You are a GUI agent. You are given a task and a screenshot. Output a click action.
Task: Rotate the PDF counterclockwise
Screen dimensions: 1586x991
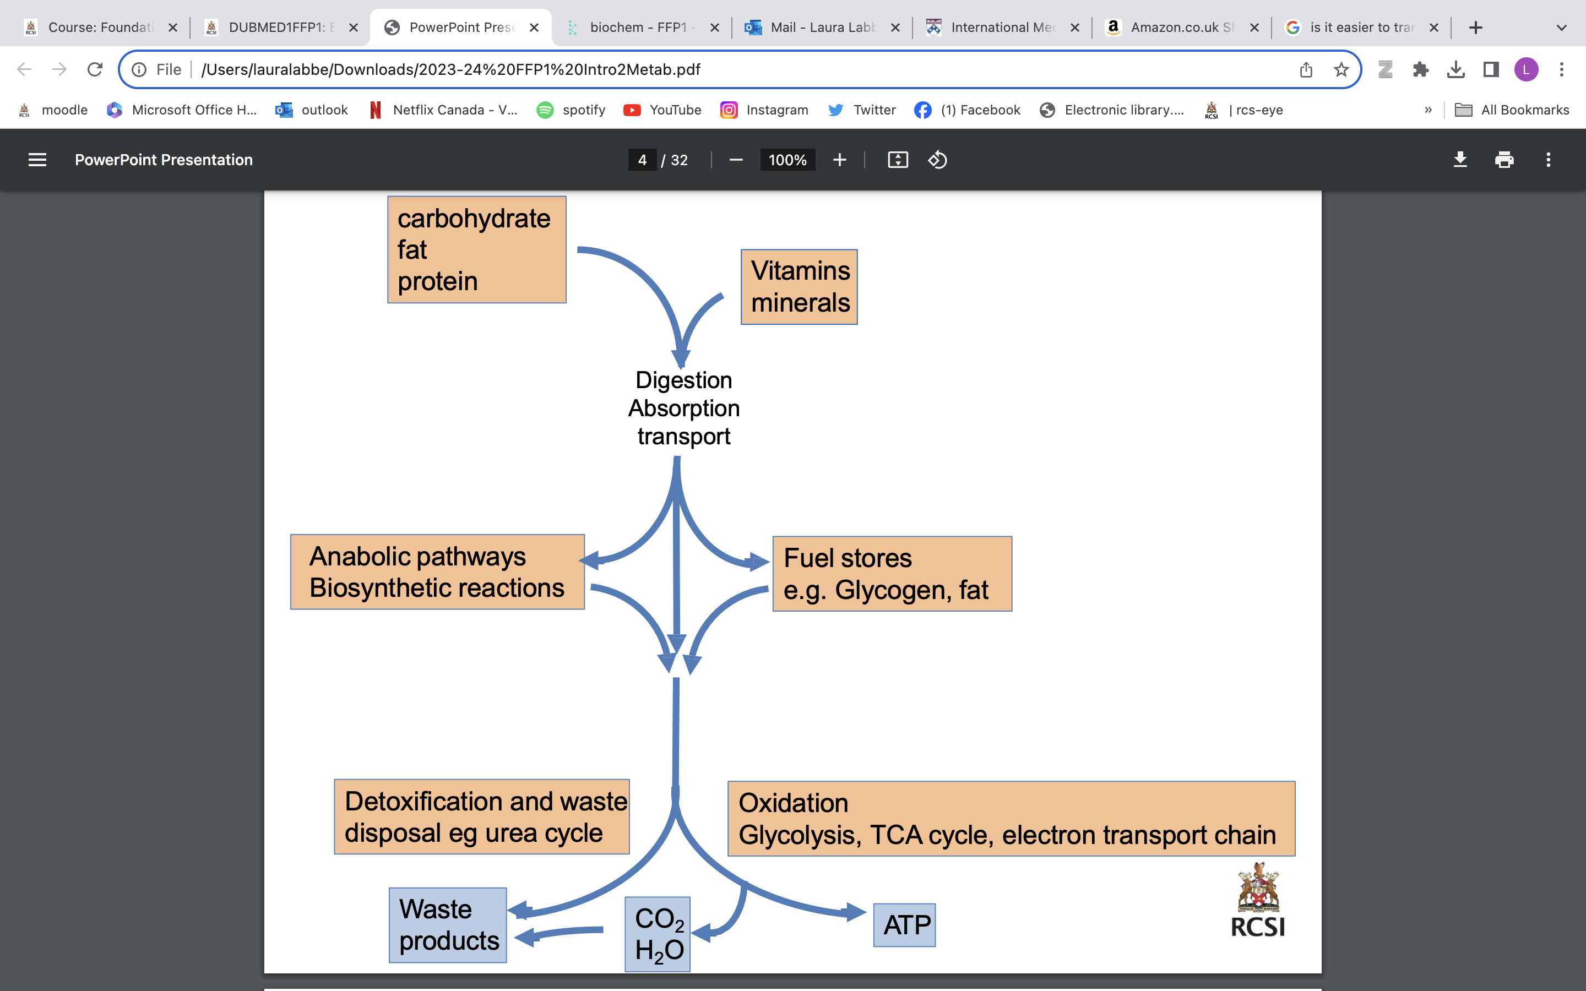tap(937, 159)
